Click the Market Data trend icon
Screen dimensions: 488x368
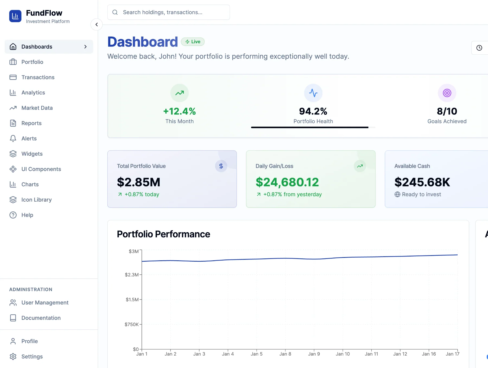click(13, 108)
